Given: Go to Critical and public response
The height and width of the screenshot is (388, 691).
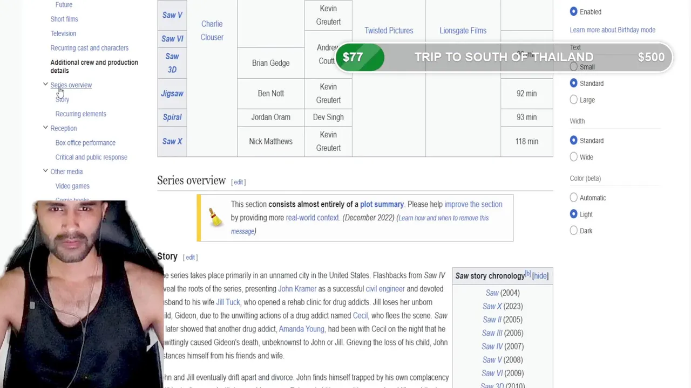Looking at the screenshot, I should (x=91, y=157).
